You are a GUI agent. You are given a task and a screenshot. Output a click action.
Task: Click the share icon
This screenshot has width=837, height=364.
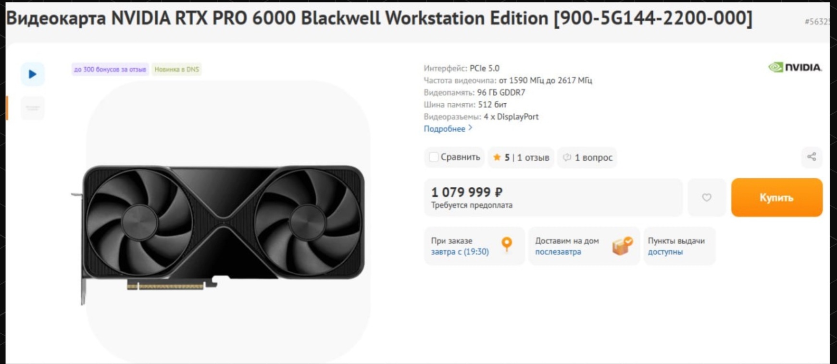812,157
